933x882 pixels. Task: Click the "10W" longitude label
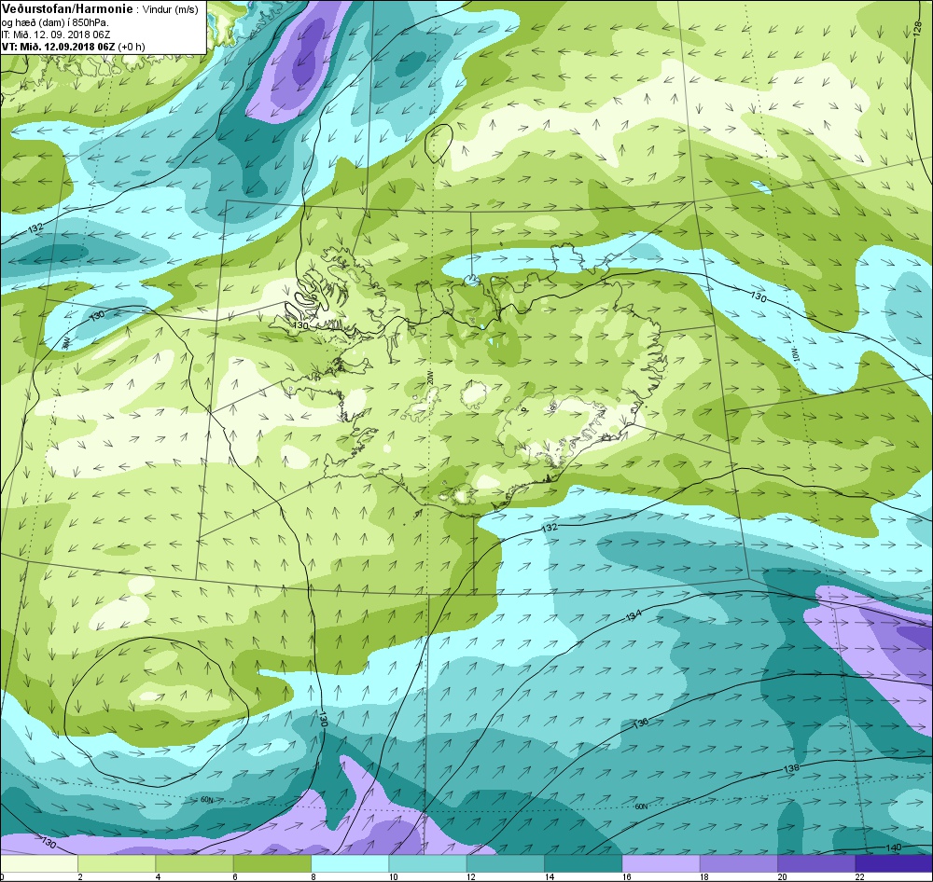[x=794, y=353]
